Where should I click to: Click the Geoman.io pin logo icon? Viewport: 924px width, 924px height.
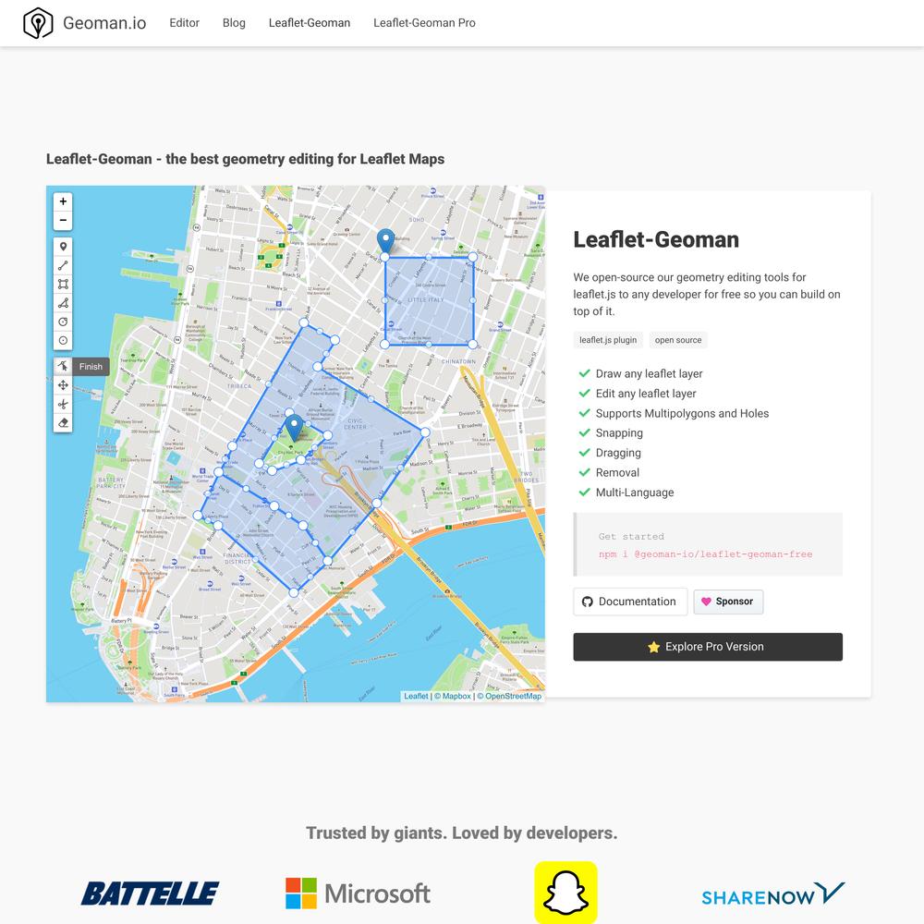tap(38, 23)
